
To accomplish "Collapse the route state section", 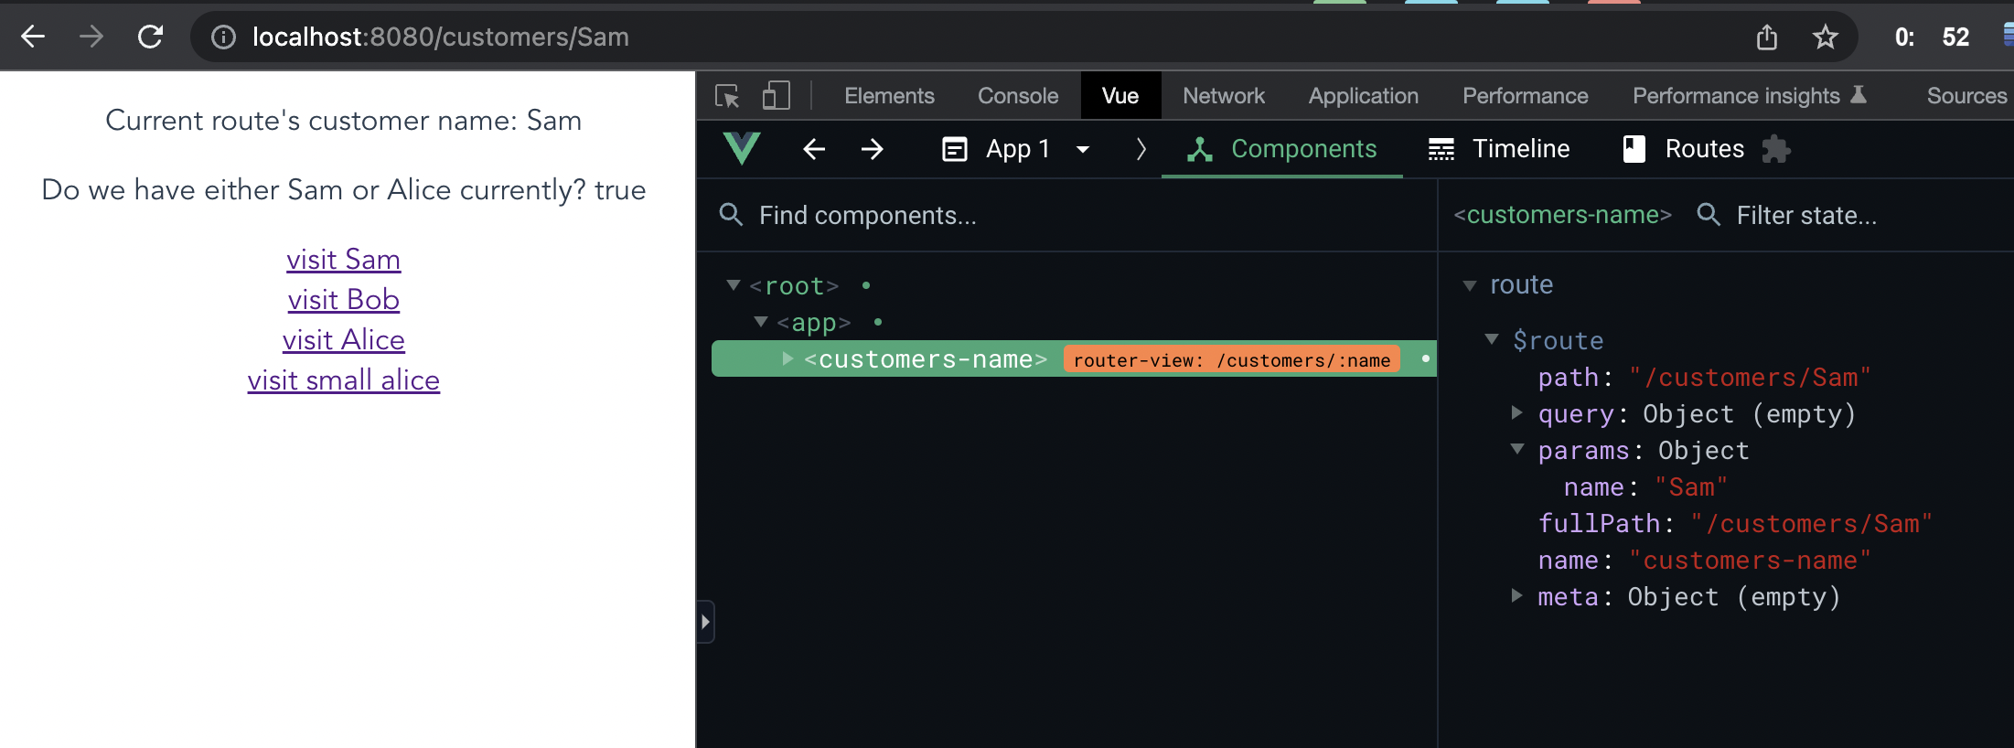I will tap(1470, 285).
